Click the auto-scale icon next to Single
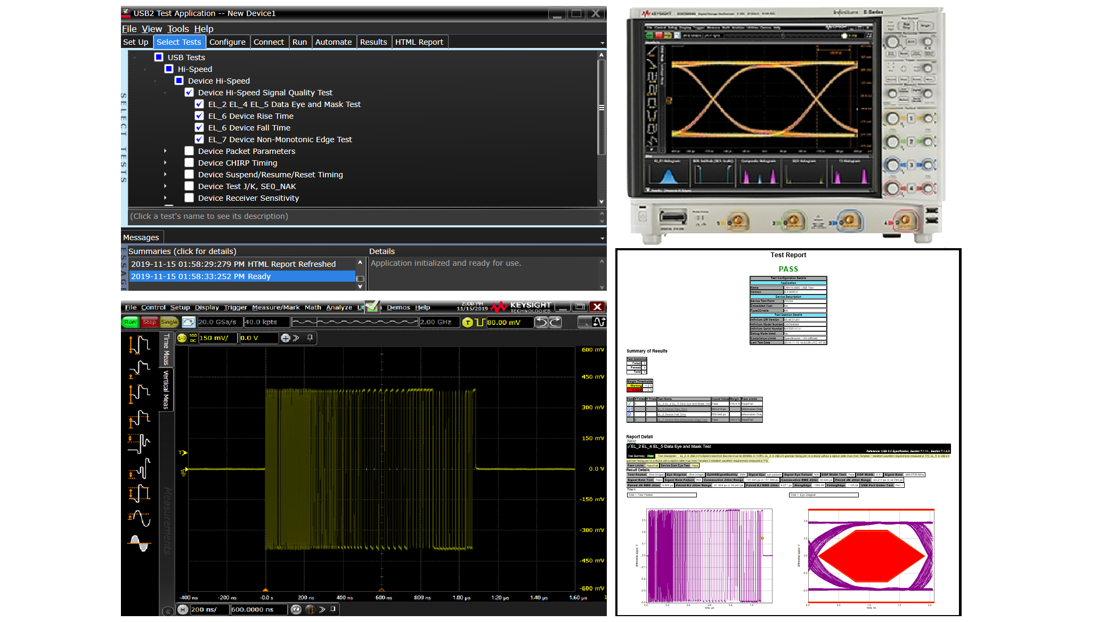 coord(189,322)
